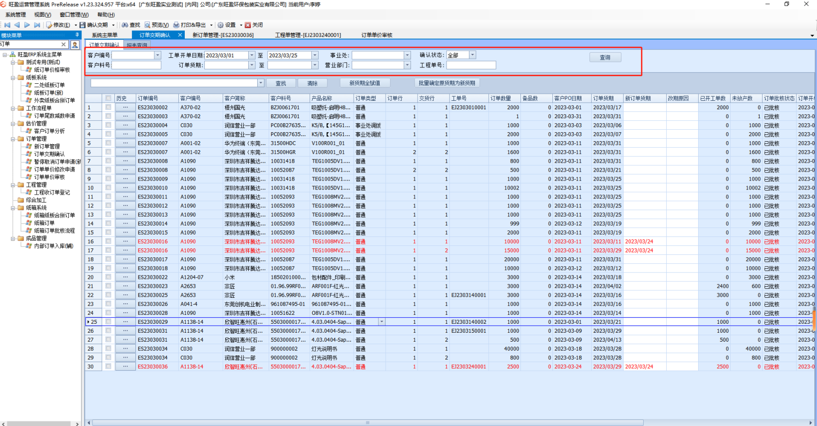Focus the 工程单号 input field
This screenshot has width=817, height=426.
471,65
